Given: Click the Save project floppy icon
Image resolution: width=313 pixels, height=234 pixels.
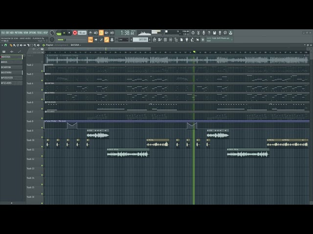Looking at the screenshot, I should (x=215, y=33).
